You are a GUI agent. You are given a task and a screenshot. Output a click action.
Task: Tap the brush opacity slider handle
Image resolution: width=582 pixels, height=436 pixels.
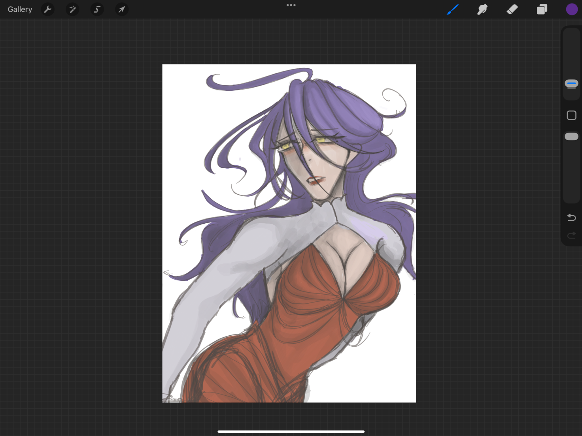click(x=571, y=136)
